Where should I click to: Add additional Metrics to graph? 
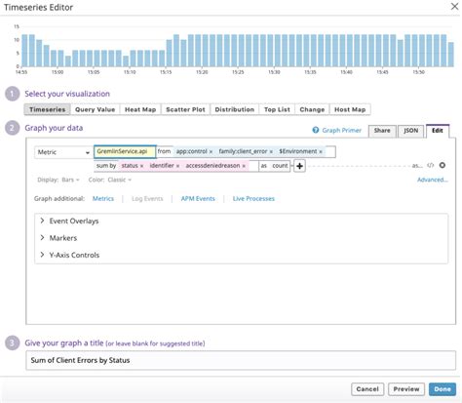[x=103, y=199]
